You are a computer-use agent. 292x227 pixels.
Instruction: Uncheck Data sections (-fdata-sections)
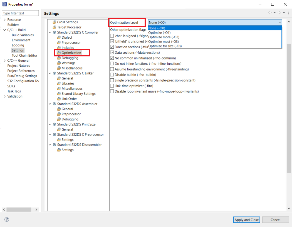(x=112, y=53)
